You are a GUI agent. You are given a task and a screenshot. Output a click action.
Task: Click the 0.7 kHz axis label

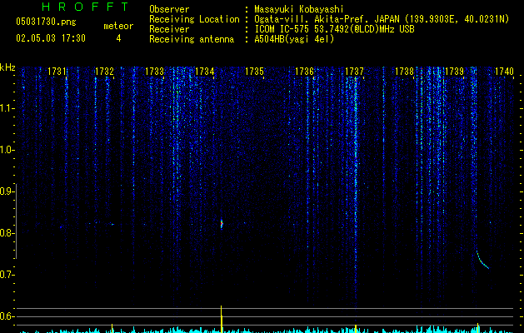7,275
